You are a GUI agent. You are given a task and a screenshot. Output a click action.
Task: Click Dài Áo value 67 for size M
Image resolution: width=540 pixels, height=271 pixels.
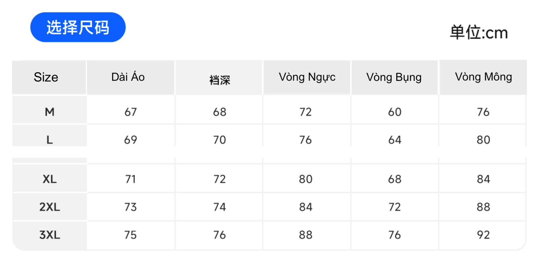point(130,112)
